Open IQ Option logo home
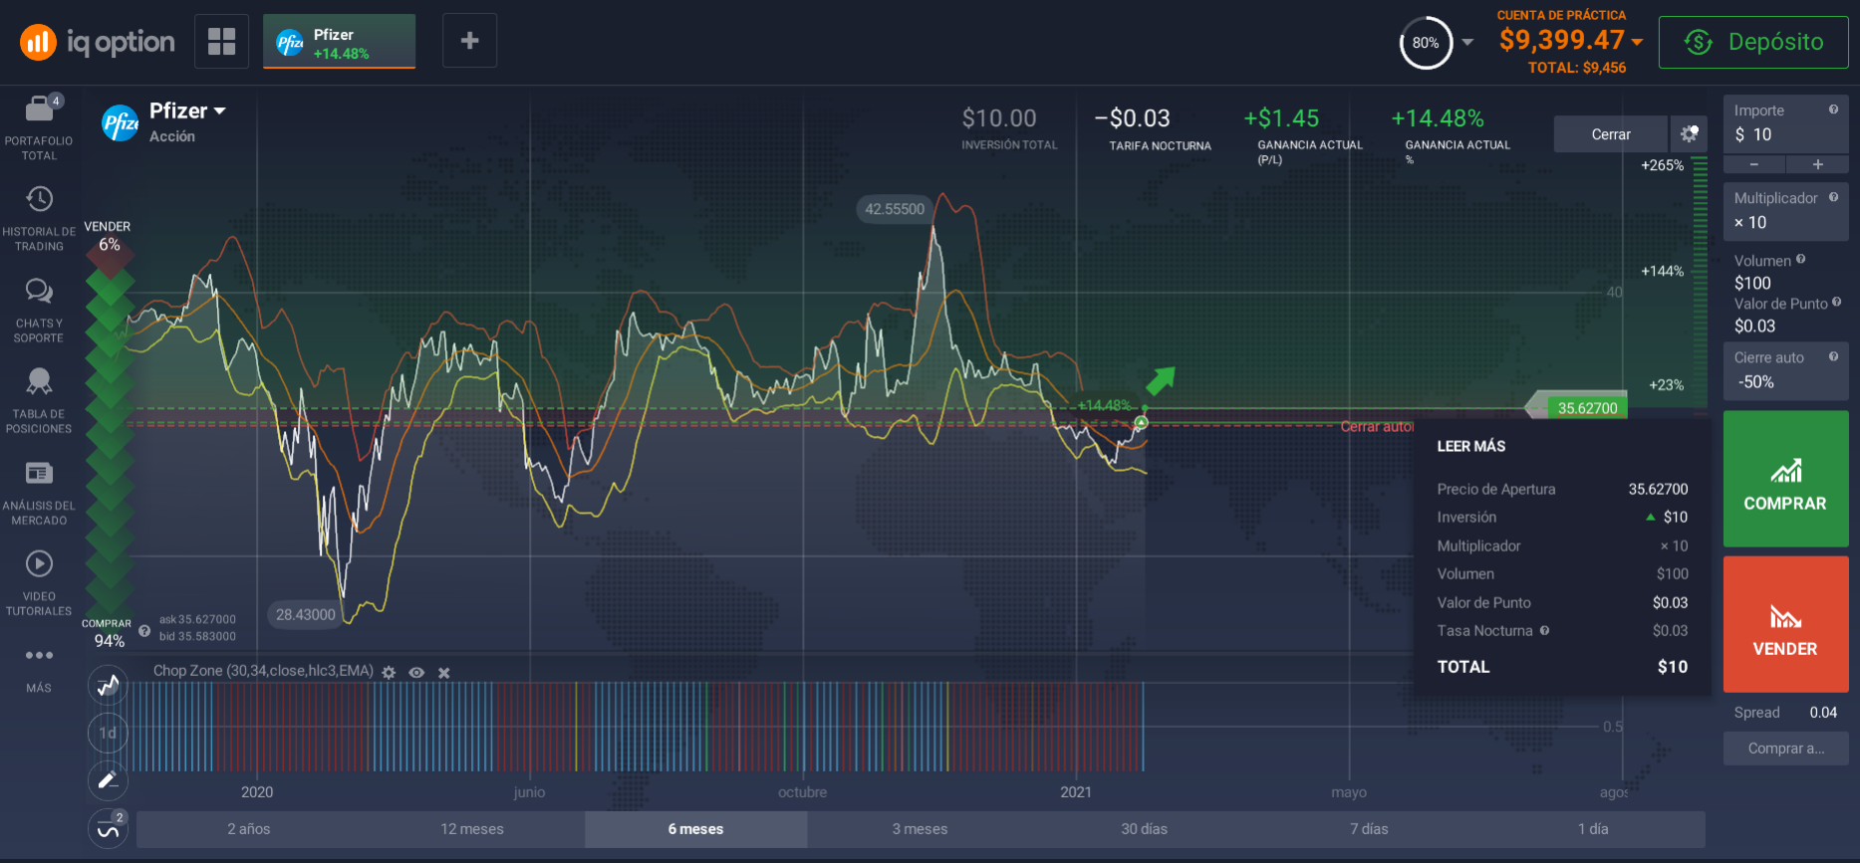The height and width of the screenshot is (863, 1860). [97, 42]
